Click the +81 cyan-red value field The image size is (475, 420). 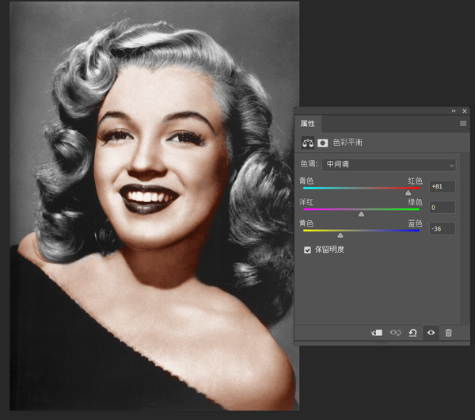[443, 186]
